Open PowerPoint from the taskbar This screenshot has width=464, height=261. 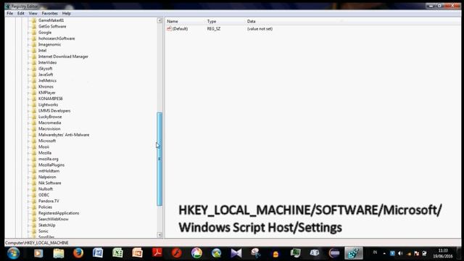137,253
